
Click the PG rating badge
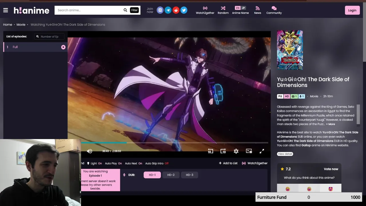click(280, 96)
